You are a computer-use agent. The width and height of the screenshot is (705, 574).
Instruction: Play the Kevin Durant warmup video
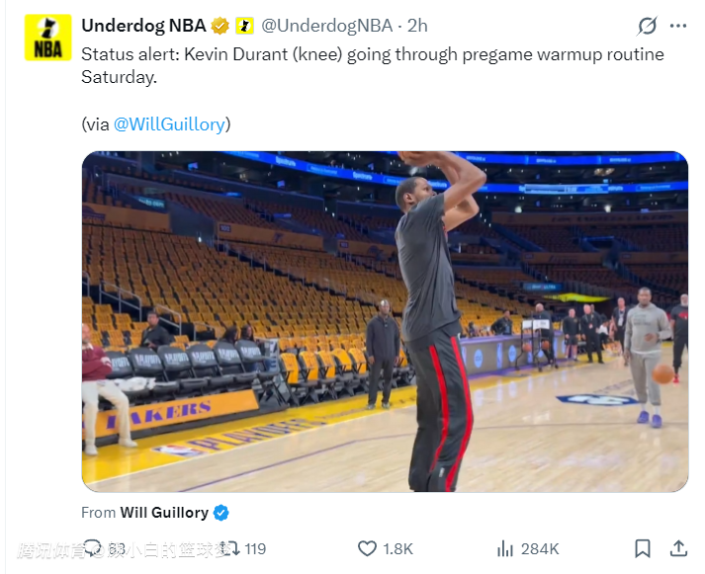(385, 321)
